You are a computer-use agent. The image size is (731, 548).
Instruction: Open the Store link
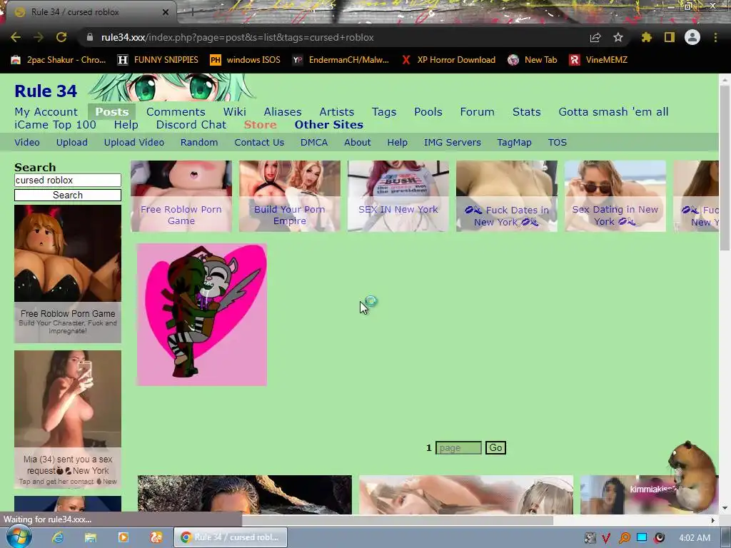click(x=260, y=125)
